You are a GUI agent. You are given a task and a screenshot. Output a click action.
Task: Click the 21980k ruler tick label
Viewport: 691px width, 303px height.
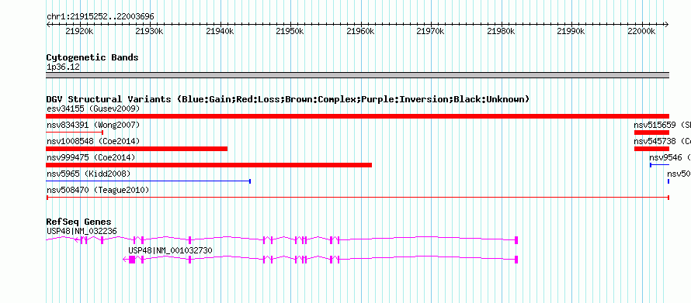pos(501,32)
